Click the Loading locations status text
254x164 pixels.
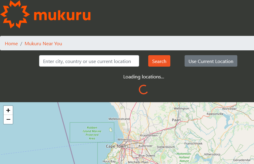point(143,77)
